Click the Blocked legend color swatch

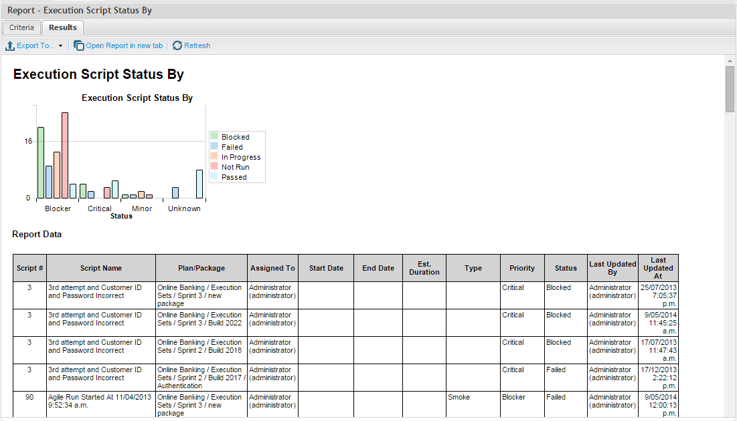214,136
